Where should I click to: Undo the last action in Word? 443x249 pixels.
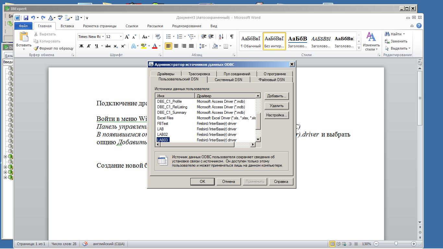pos(33,18)
